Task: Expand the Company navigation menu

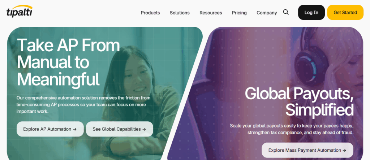Action: pyautogui.click(x=267, y=13)
